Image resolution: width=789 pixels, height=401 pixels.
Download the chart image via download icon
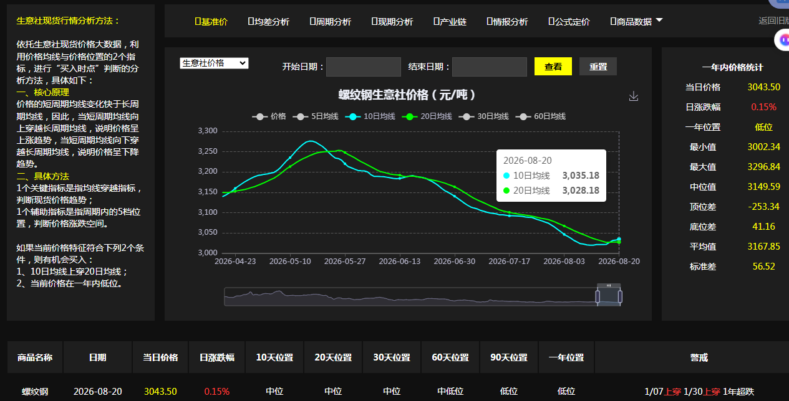(634, 96)
